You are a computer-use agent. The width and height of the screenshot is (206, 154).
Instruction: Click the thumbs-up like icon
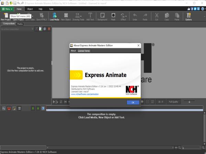[x=188, y=9]
